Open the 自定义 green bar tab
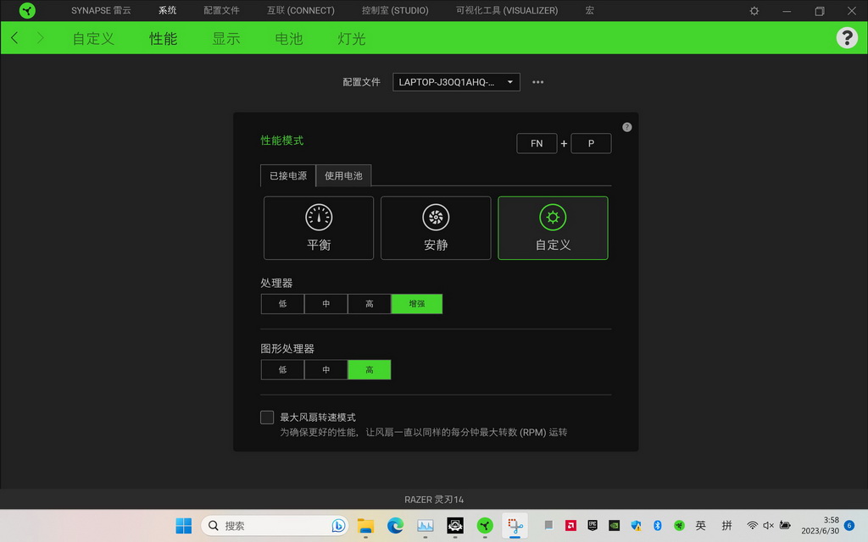Viewport: 868px width, 542px height. (93, 38)
